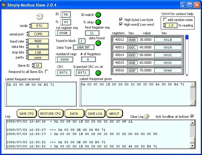Click the Clear Log eraser icon
Image resolution: width=202 pixels, height=155 pixels.
[147, 116]
